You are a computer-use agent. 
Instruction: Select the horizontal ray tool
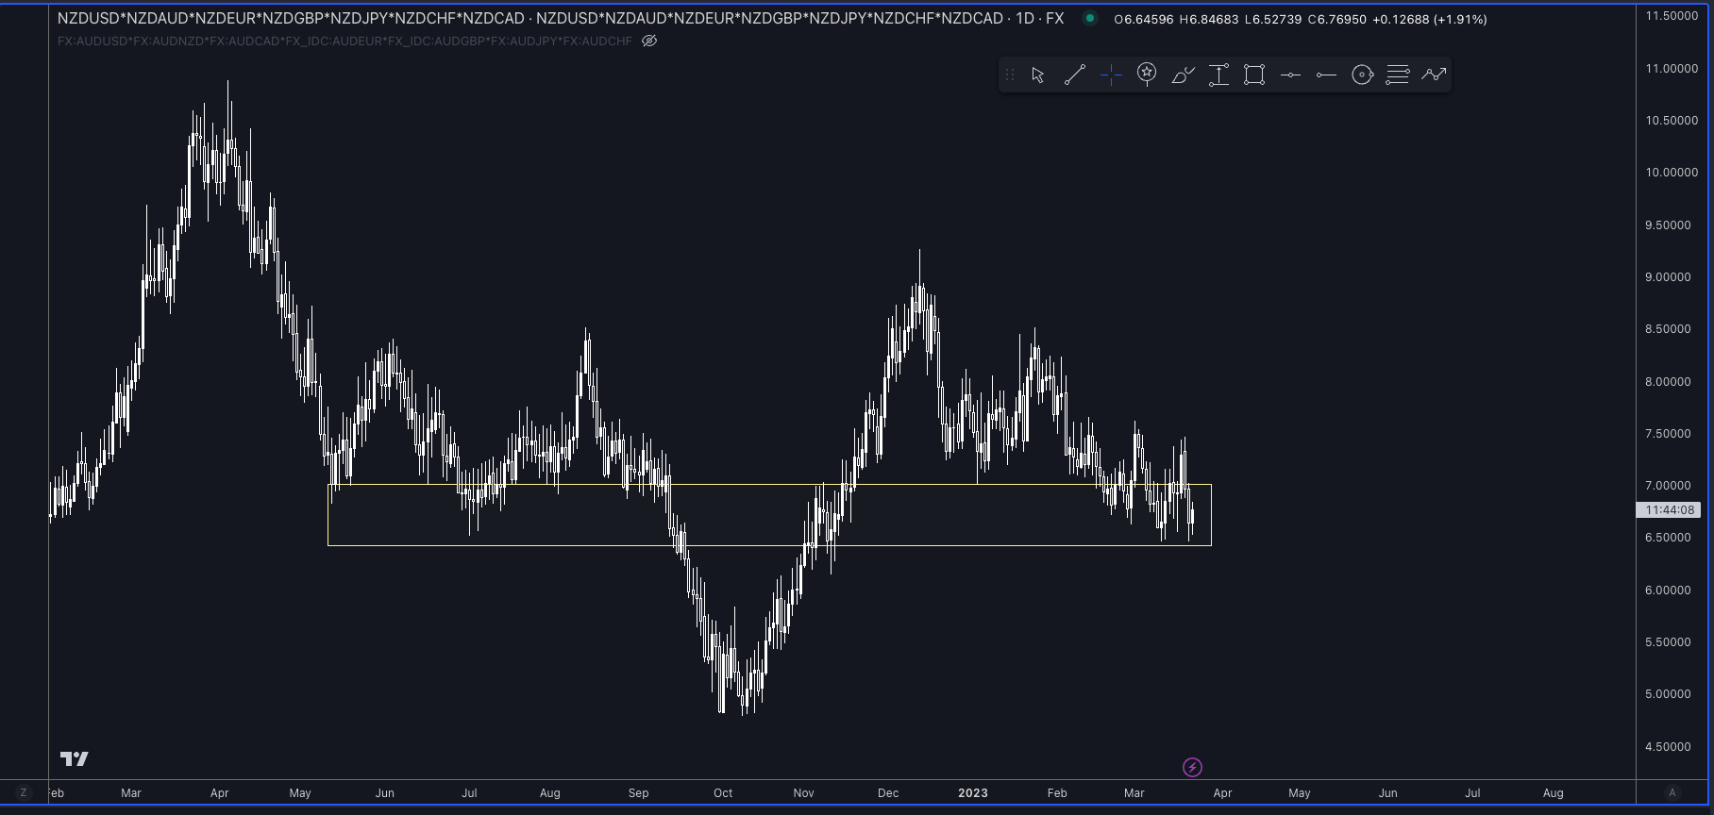(x=1326, y=75)
